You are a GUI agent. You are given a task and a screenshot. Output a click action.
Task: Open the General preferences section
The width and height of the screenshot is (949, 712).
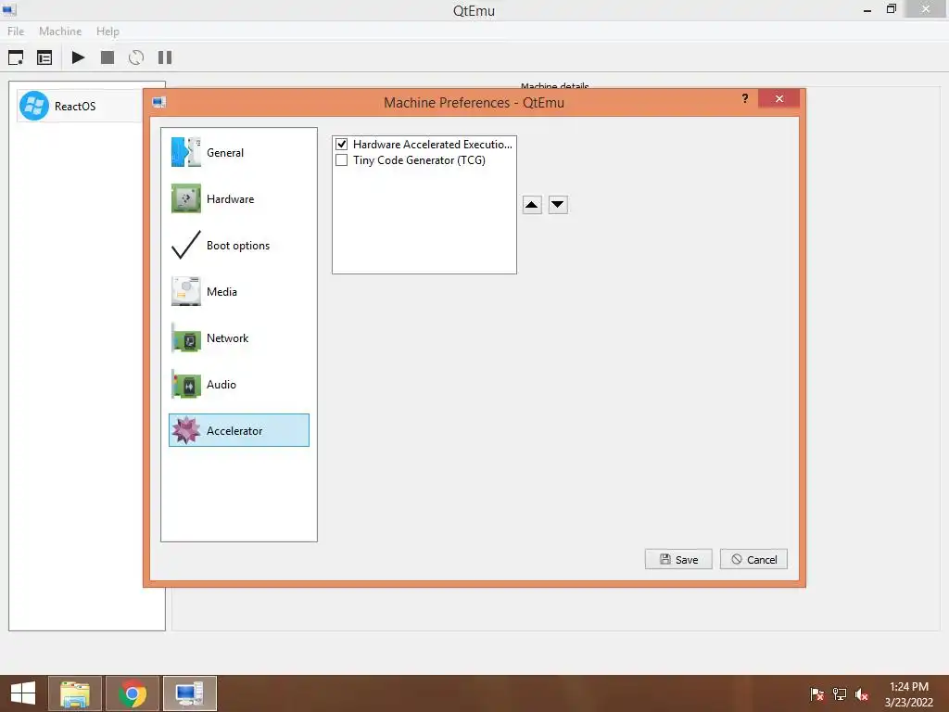click(x=239, y=153)
